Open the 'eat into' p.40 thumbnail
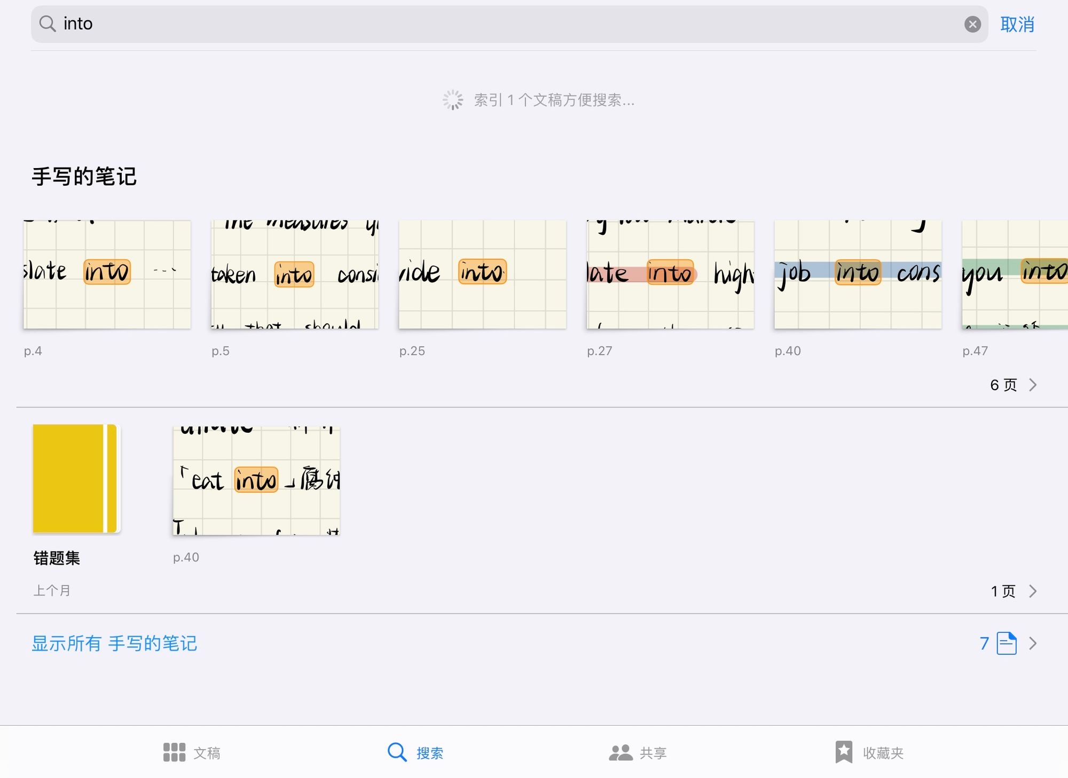1068x778 pixels. click(256, 481)
